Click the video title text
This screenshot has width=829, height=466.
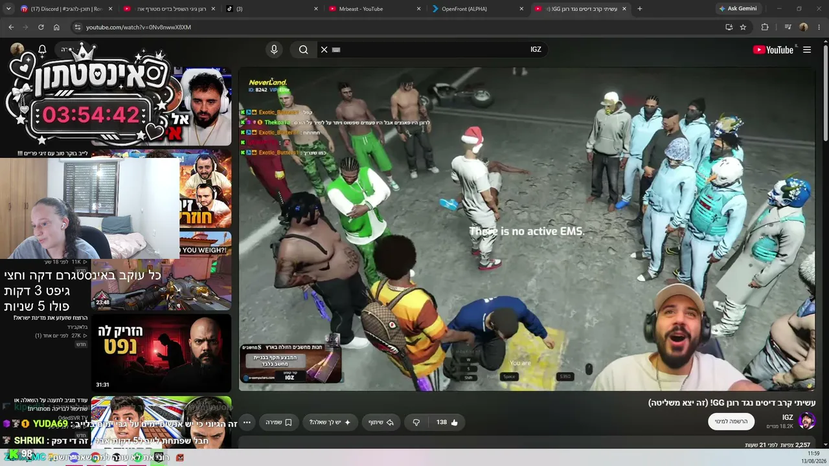coord(732,403)
